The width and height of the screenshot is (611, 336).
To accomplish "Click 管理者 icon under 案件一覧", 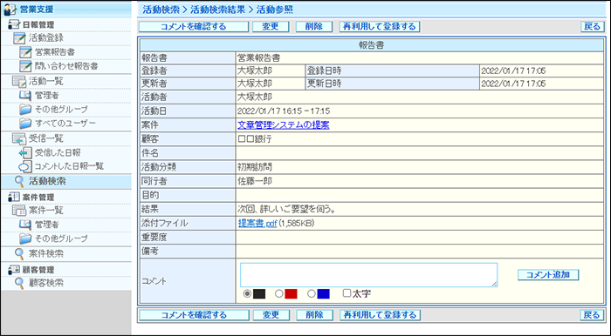I will [x=25, y=225].
